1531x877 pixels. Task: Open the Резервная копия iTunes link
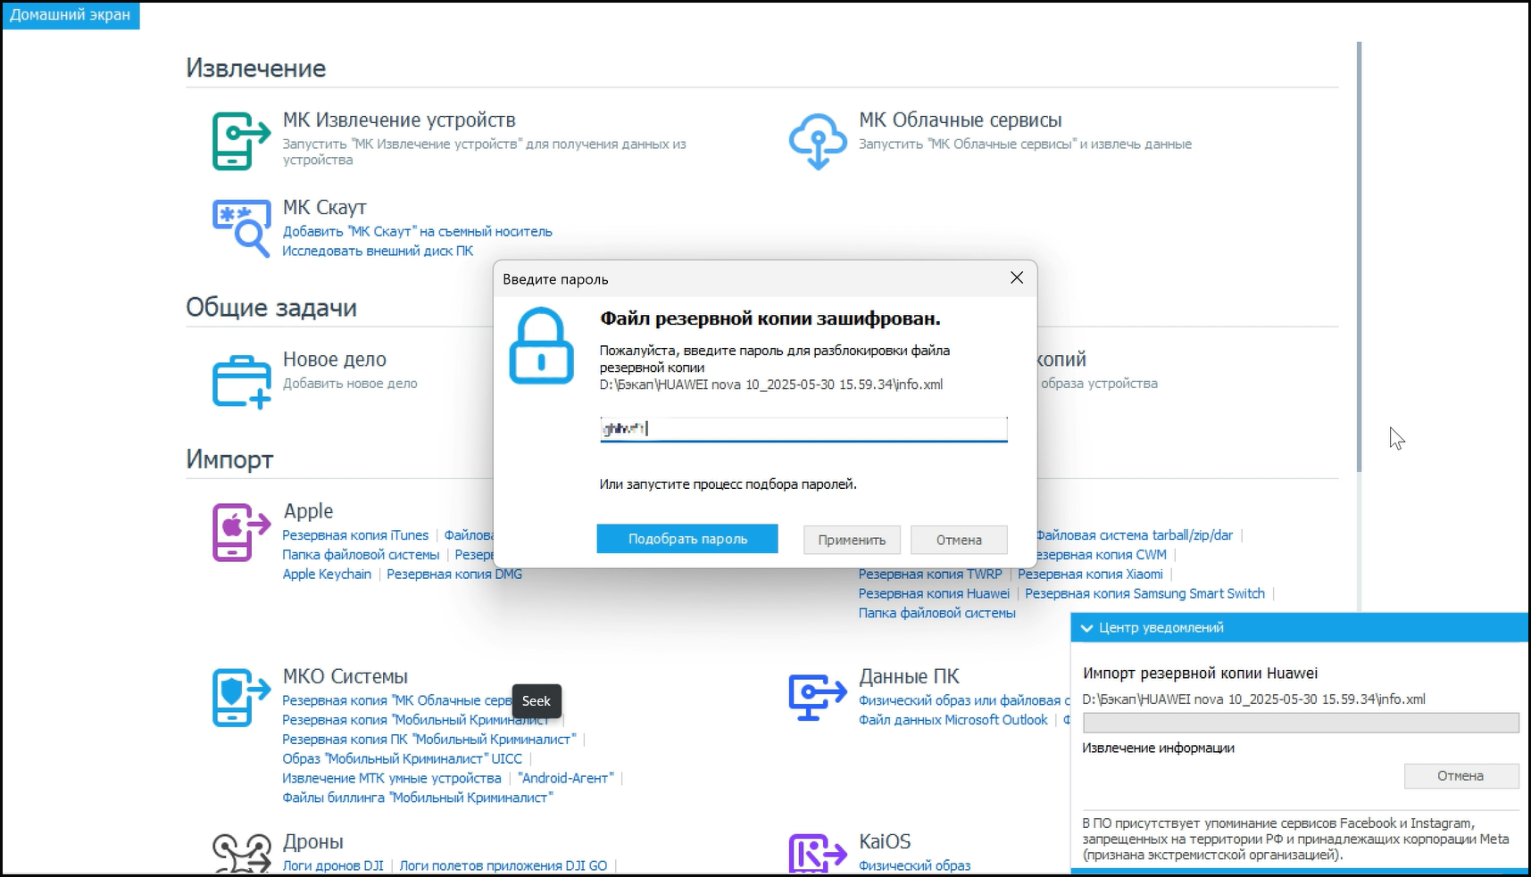coord(355,535)
